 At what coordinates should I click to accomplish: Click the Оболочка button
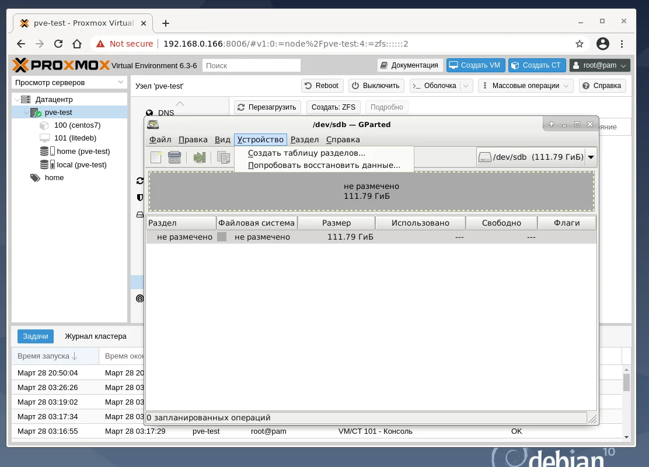(435, 86)
